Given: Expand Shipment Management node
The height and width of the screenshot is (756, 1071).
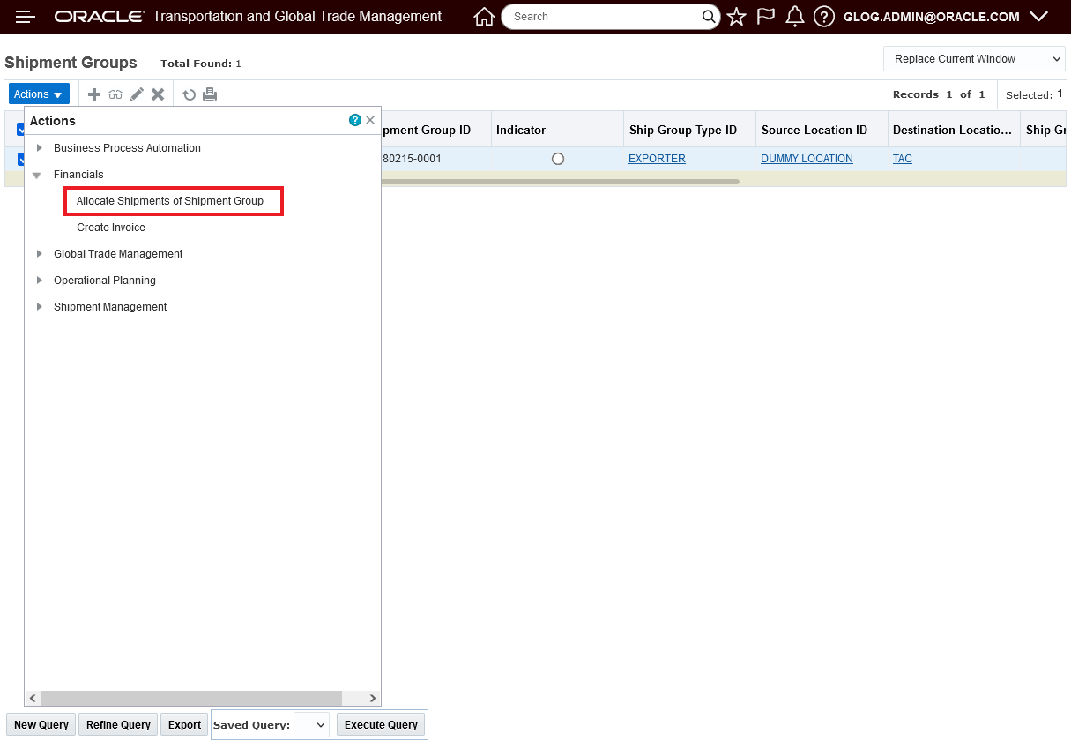Looking at the screenshot, I should (x=39, y=306).
